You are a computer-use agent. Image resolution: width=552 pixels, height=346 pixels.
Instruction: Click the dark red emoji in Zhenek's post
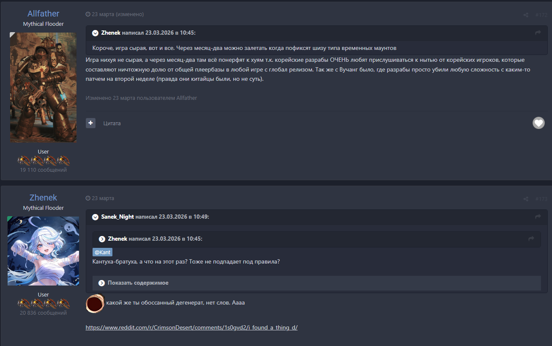pos(95,303)
